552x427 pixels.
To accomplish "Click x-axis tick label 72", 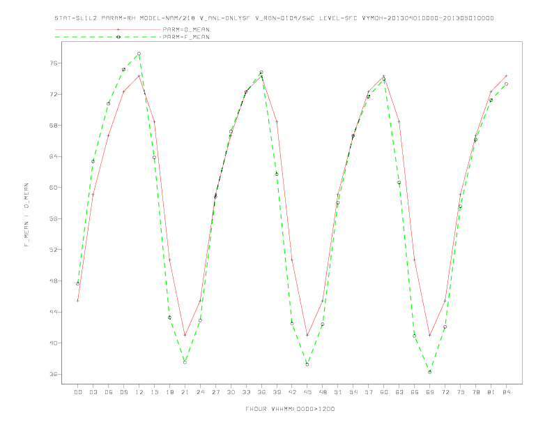I will (x=445, y=392).
